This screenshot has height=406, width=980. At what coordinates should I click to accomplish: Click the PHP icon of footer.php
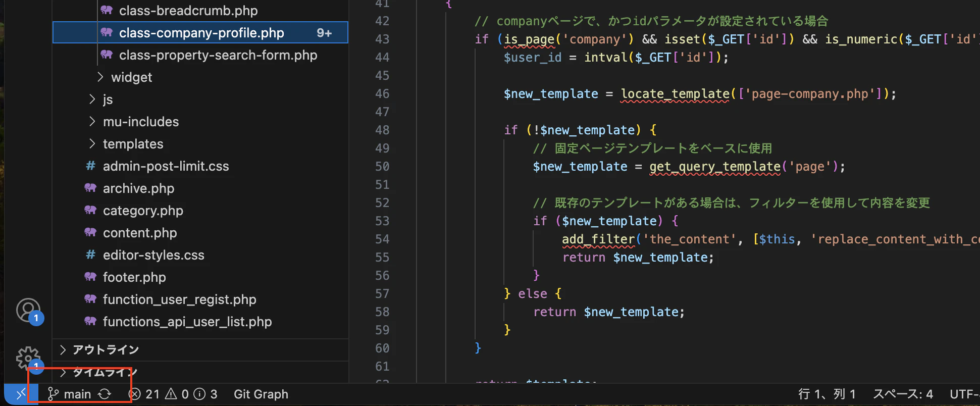pyautogui.click(x=90, y=277)
